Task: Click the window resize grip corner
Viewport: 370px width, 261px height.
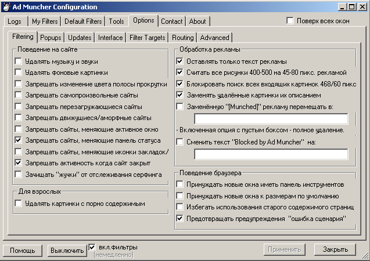Action: tap(365, 256)
